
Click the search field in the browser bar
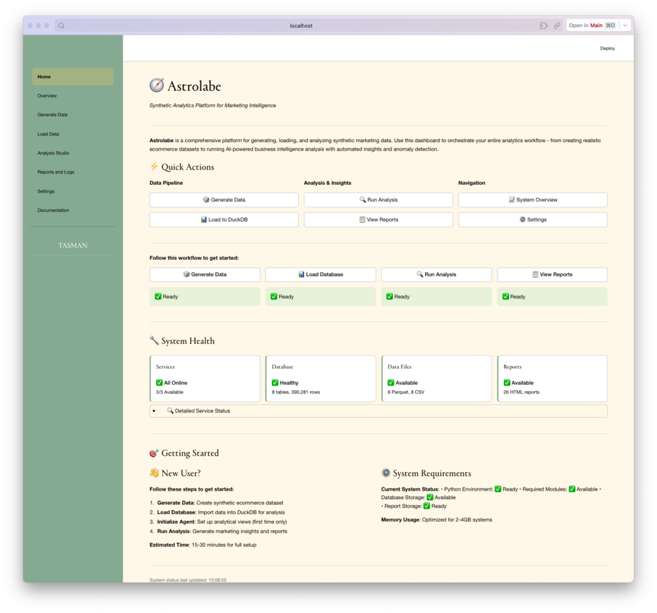62,25
